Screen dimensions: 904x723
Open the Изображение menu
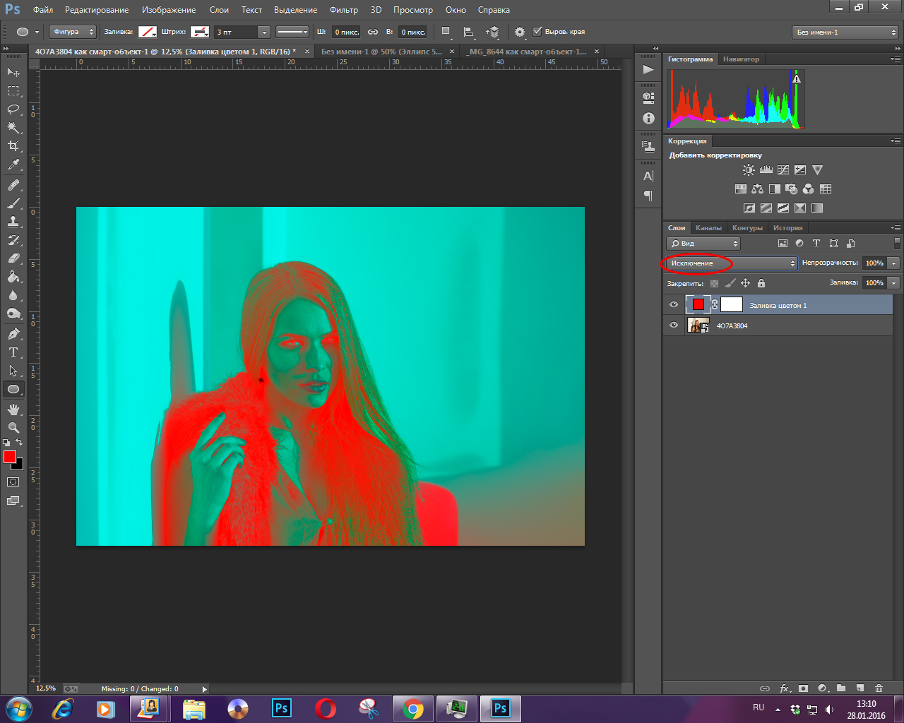[169, 10]
